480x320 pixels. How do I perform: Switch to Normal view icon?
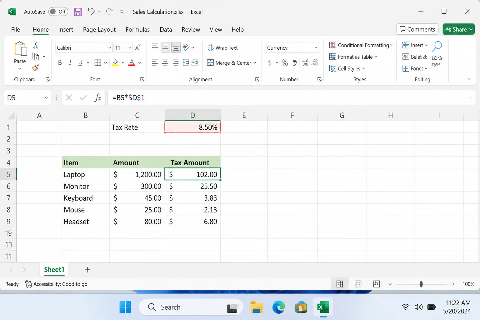click(340, 284)
